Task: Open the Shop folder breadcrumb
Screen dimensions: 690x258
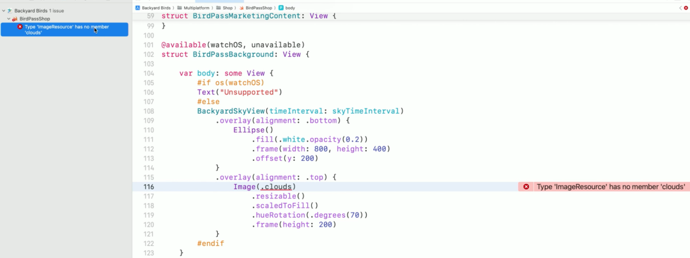Action: coord(224,8)
